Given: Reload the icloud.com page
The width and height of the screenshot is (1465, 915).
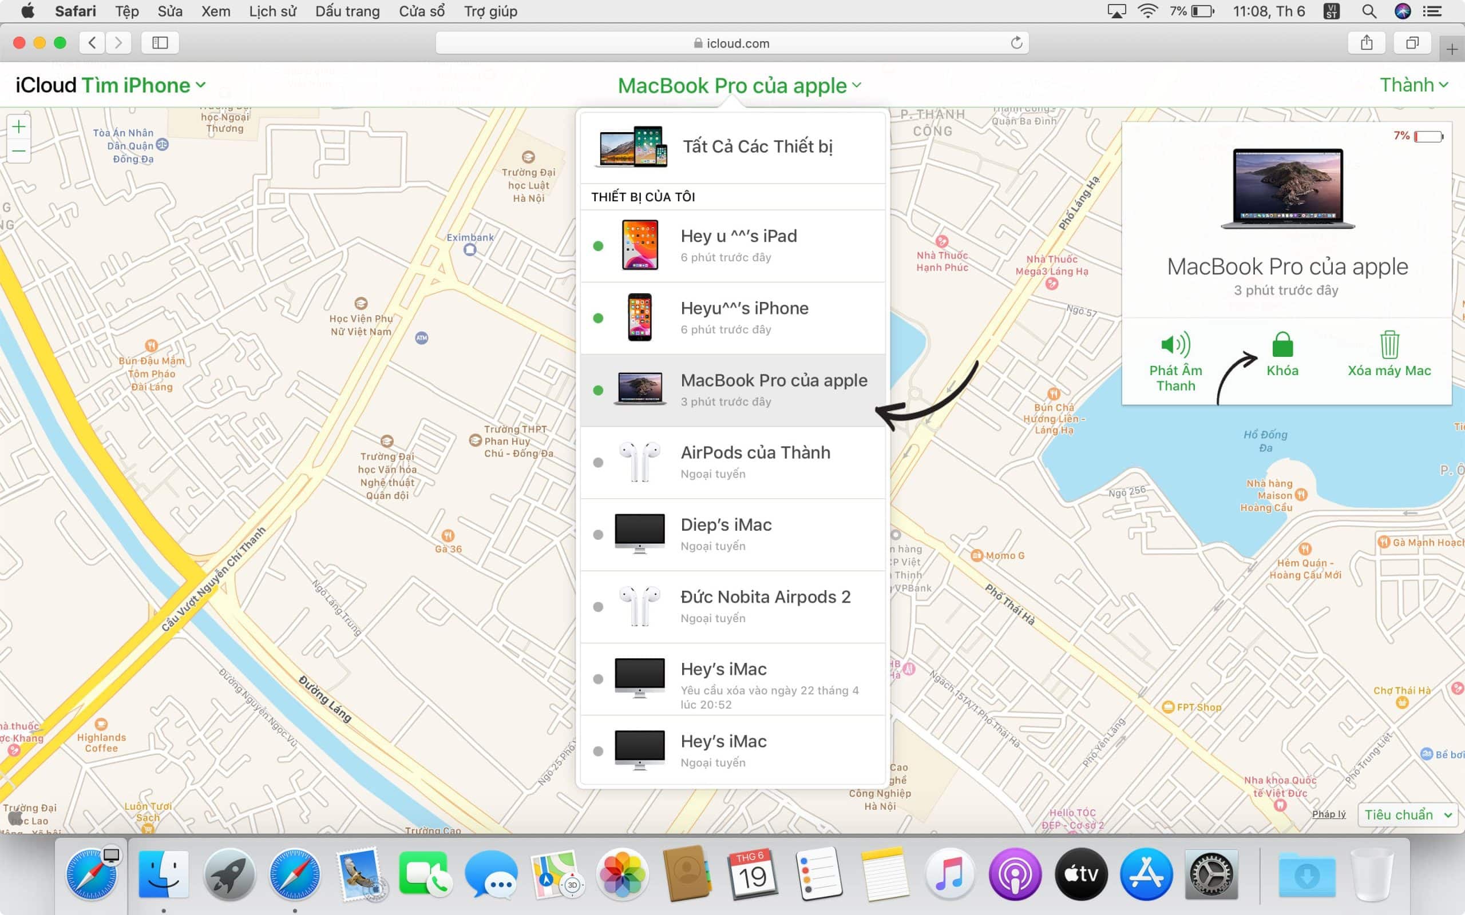Looking at the screenshot, I should 1016,42.
